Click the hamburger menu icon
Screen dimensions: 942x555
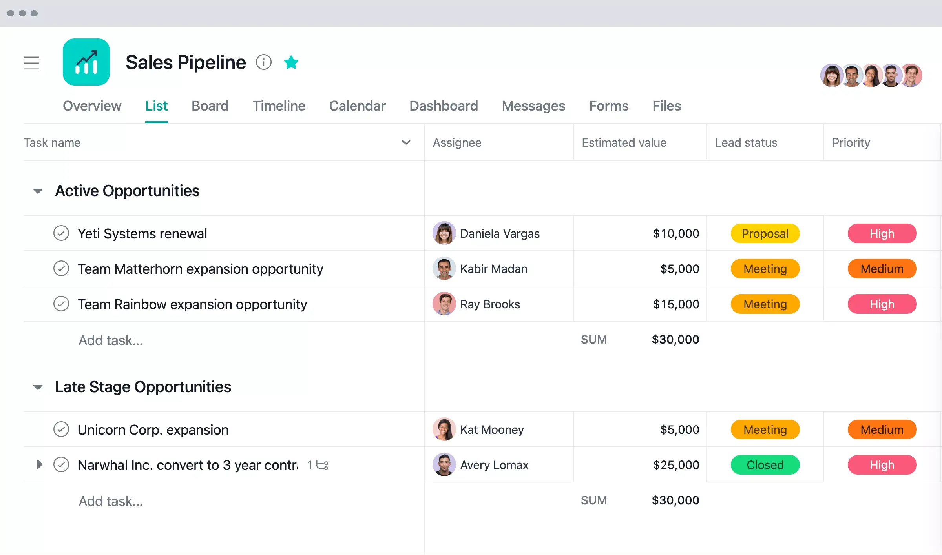point(32,63)
